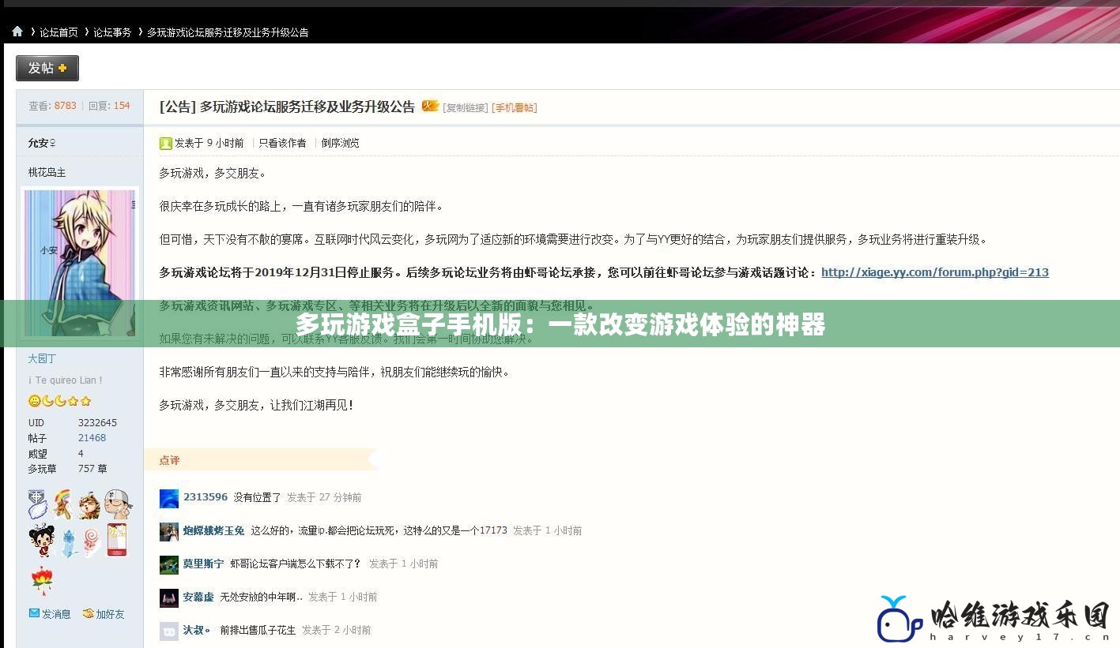Click the handshake icon for 加好友
This screenshot has width=1120, height=648.
[x=89, y=613]
